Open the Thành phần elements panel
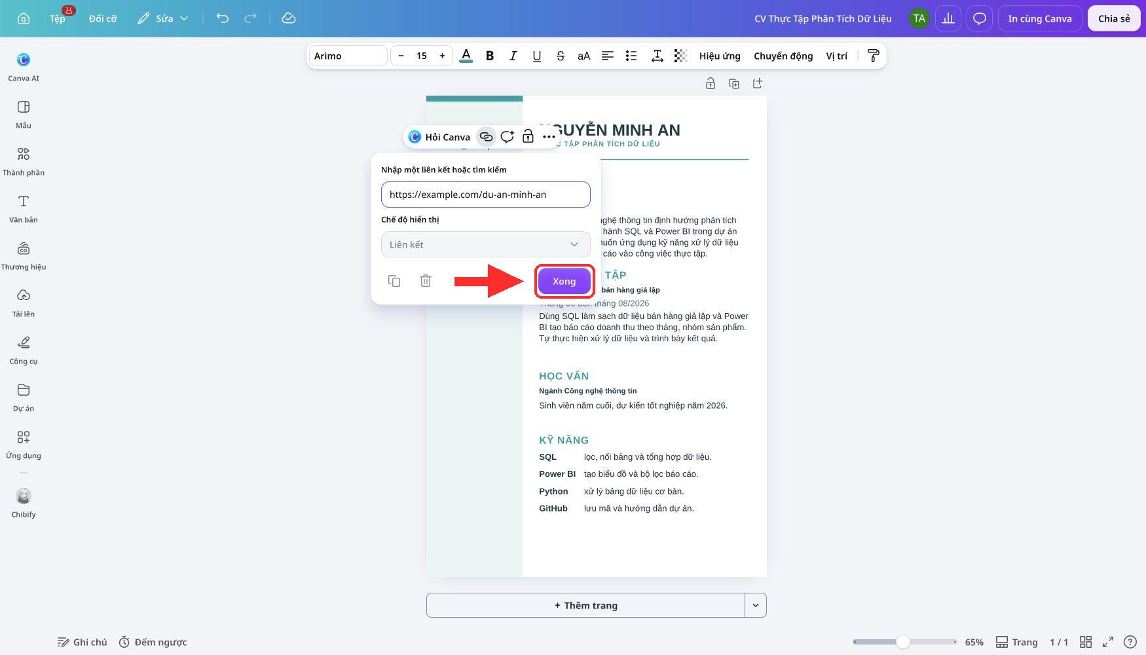The image size is (1146, 655). [24, 162]
